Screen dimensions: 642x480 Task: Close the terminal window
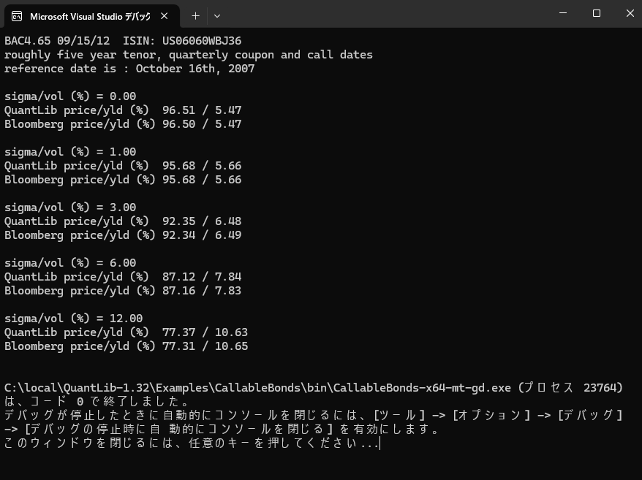630,13
